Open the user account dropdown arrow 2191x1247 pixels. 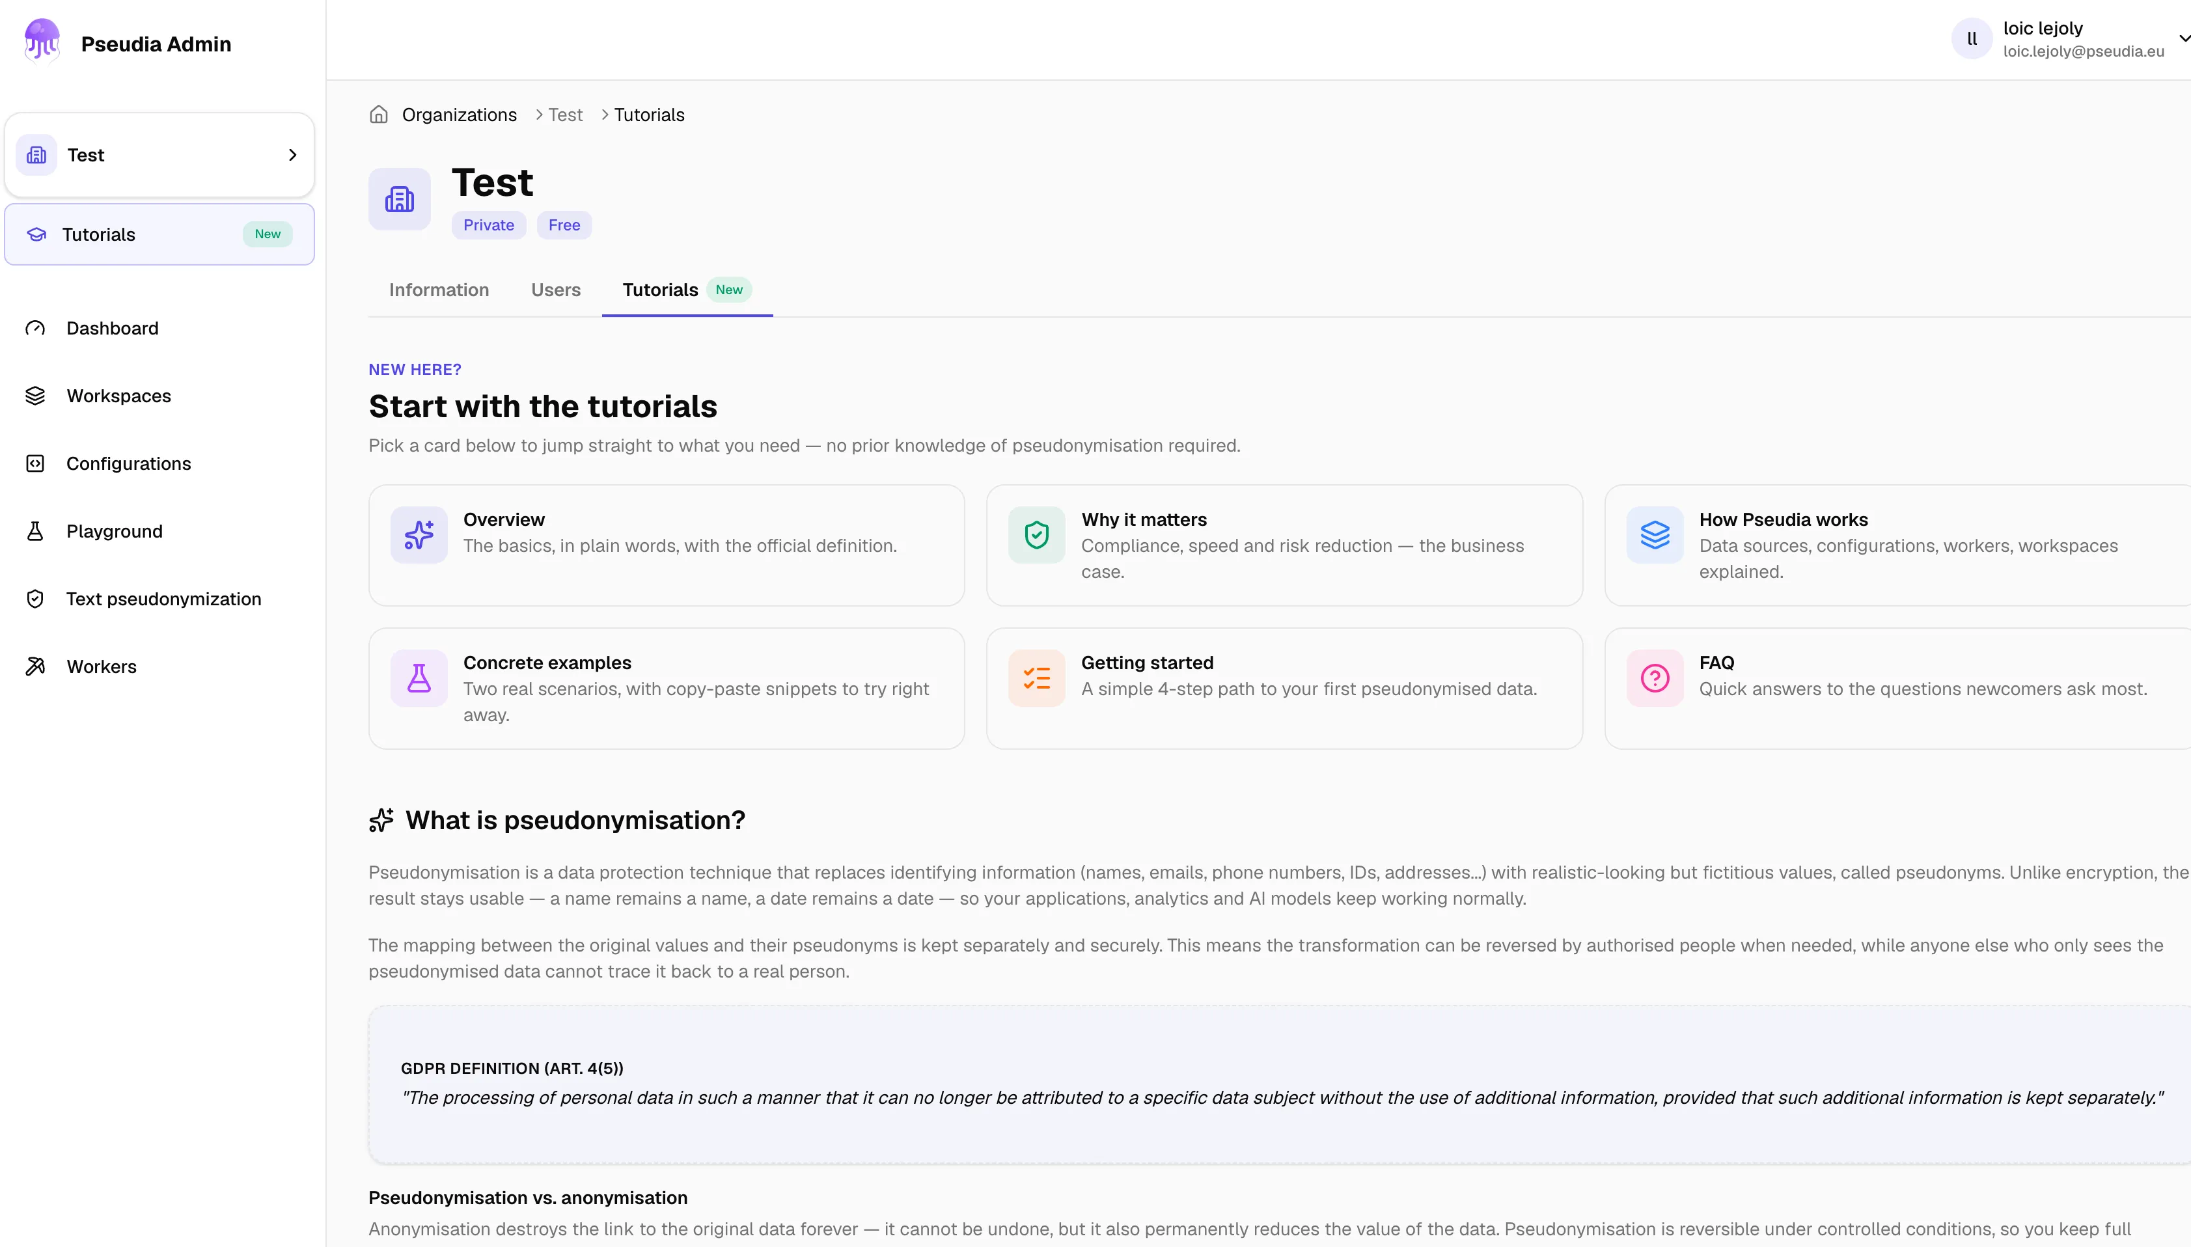pos(2183,38)
